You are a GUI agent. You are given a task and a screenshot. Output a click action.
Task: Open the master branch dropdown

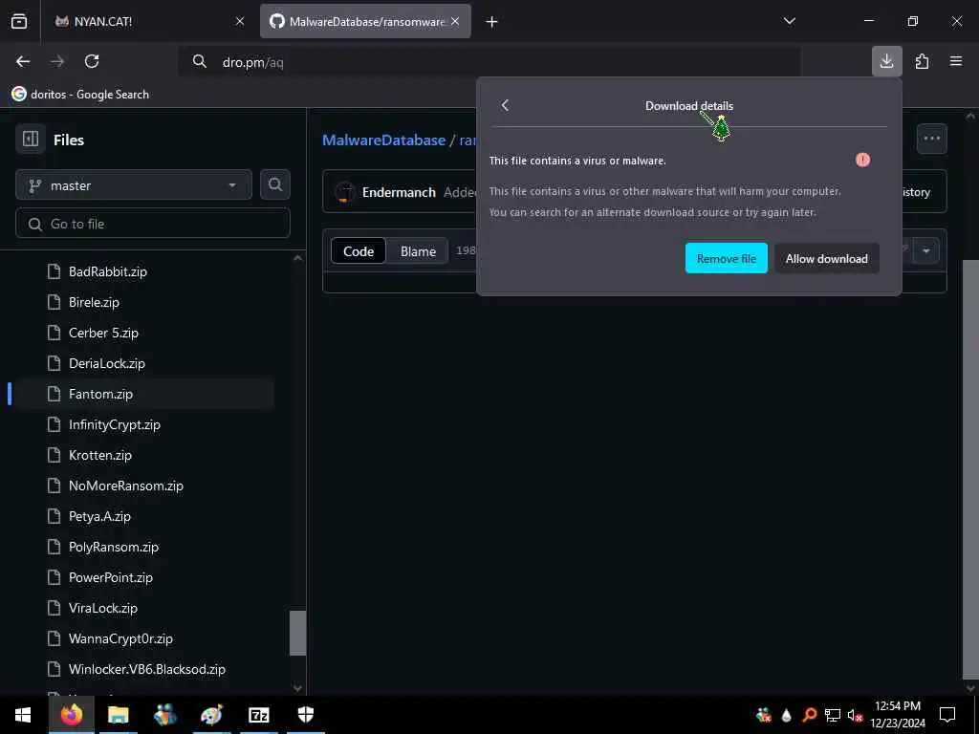pyautogui.click(x=134, y=185)
